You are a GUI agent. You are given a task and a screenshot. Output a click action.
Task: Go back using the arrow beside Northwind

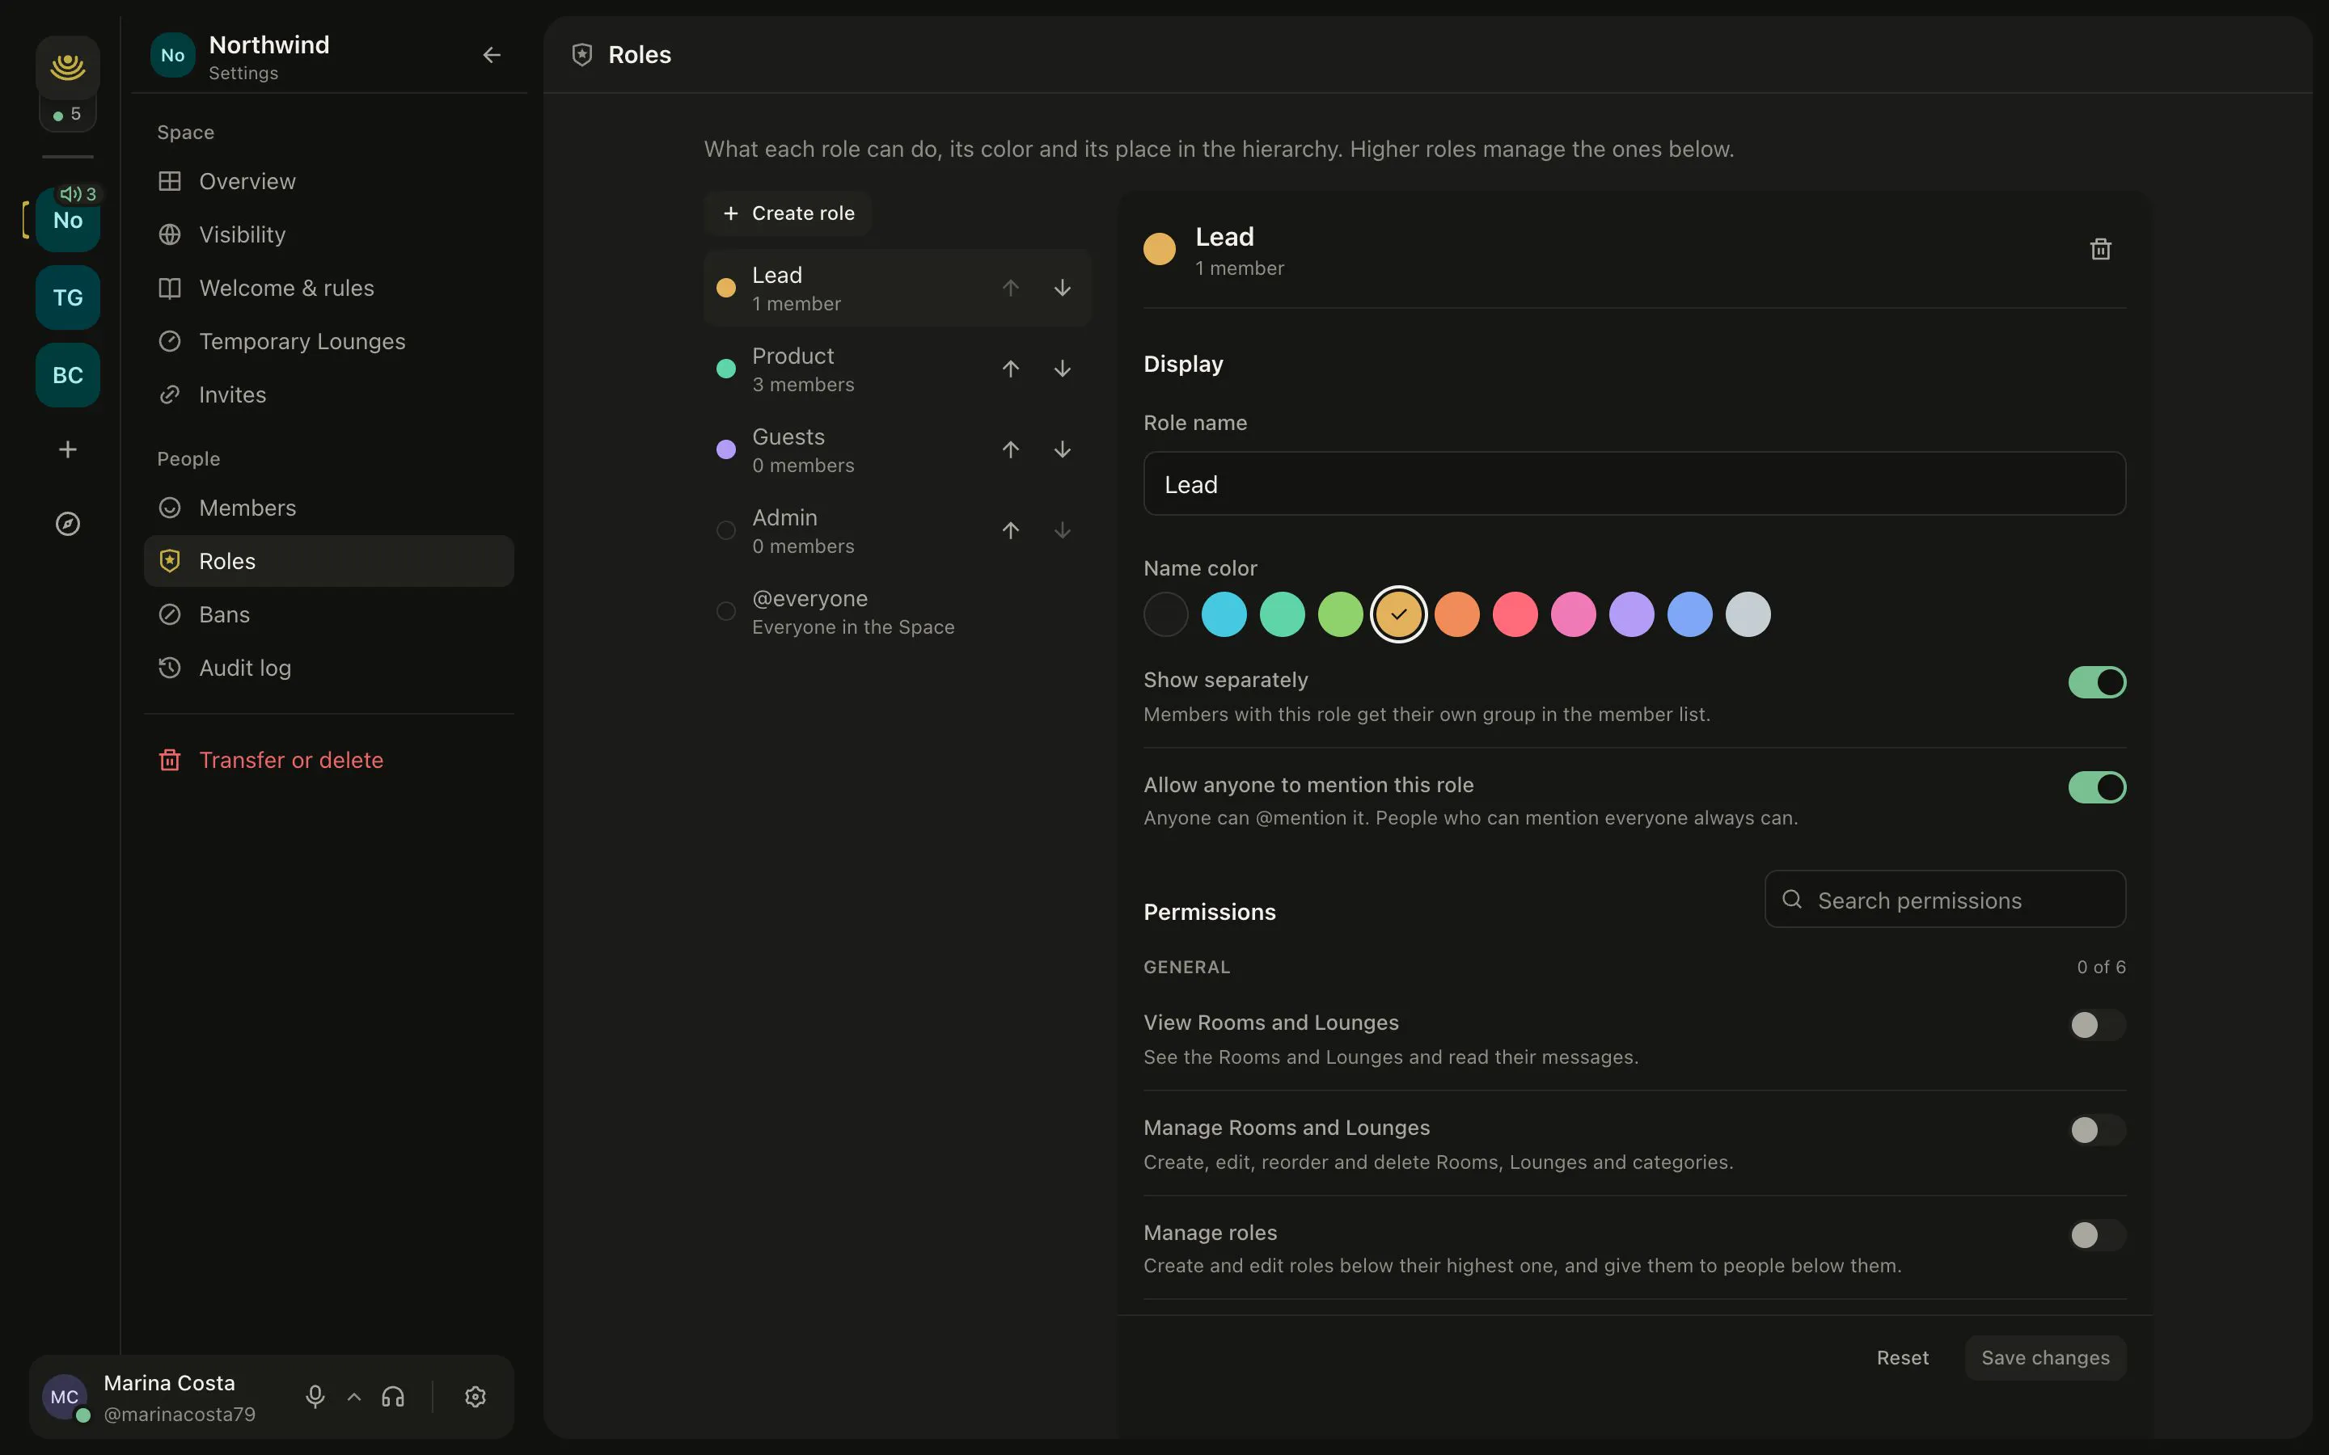point(492,55)
